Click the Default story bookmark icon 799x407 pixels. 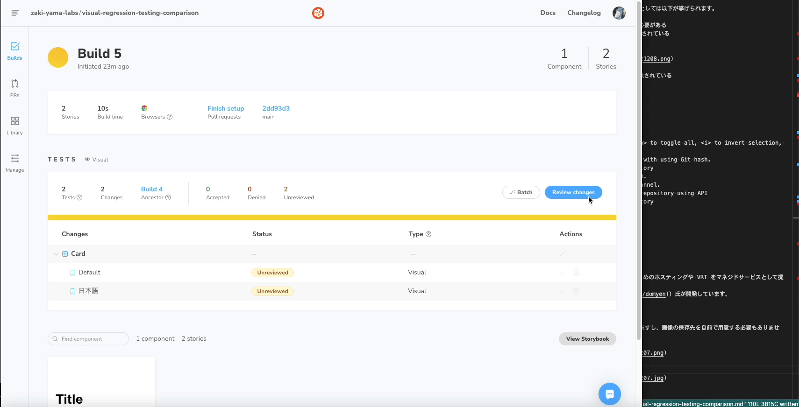click(72, 273)
